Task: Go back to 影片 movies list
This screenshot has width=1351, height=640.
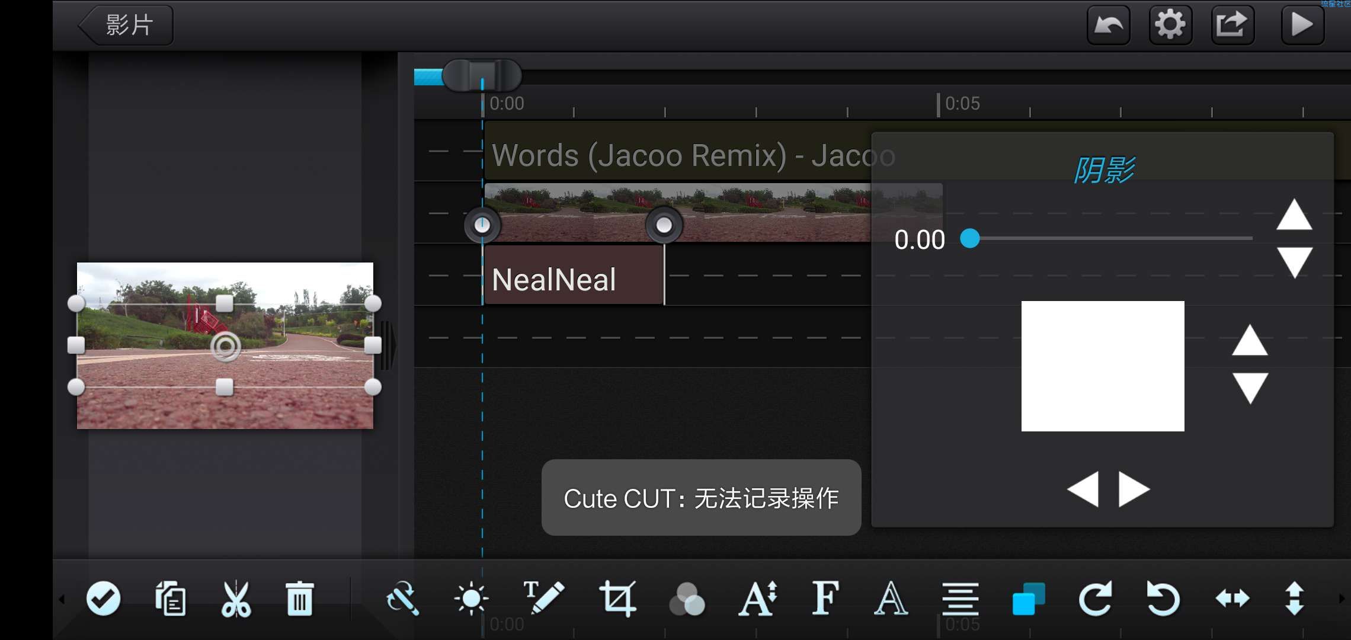Action: tap(126, 25)
